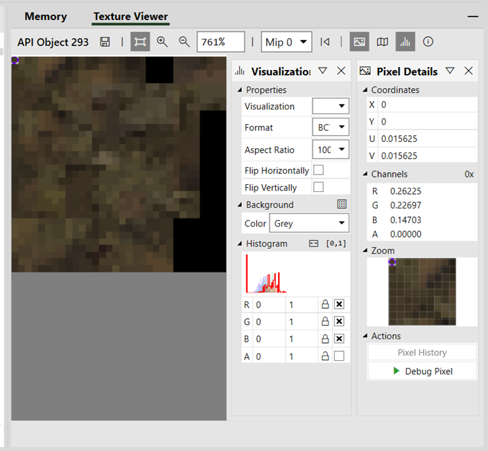Zoom out with the magnifier minus icon
Viewport: 488px width, 451px height.
(184, 42)
